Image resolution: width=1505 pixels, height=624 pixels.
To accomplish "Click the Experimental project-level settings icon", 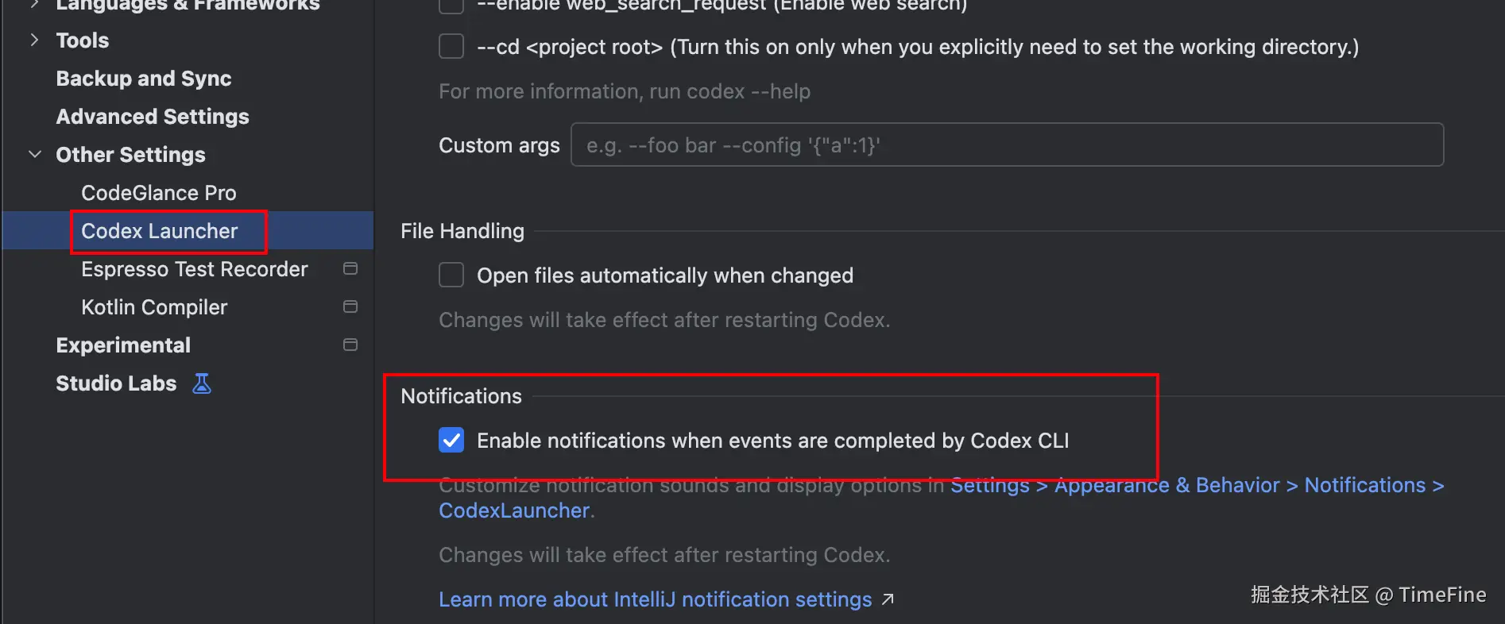I will (350, 345).
